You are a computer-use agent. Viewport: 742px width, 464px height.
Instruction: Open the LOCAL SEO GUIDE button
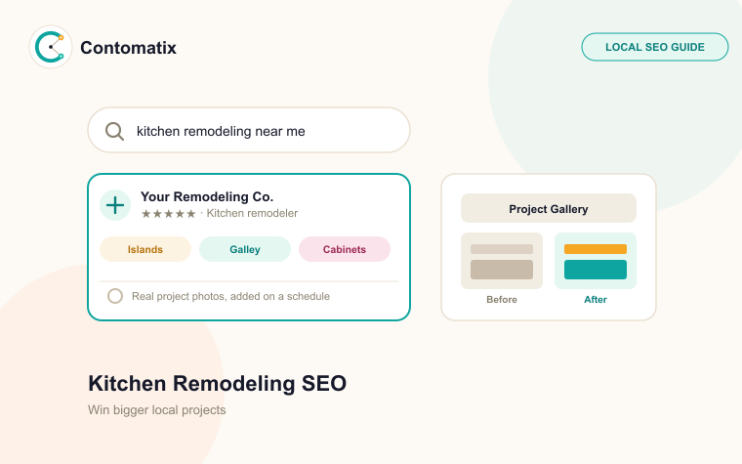(655, 47)
